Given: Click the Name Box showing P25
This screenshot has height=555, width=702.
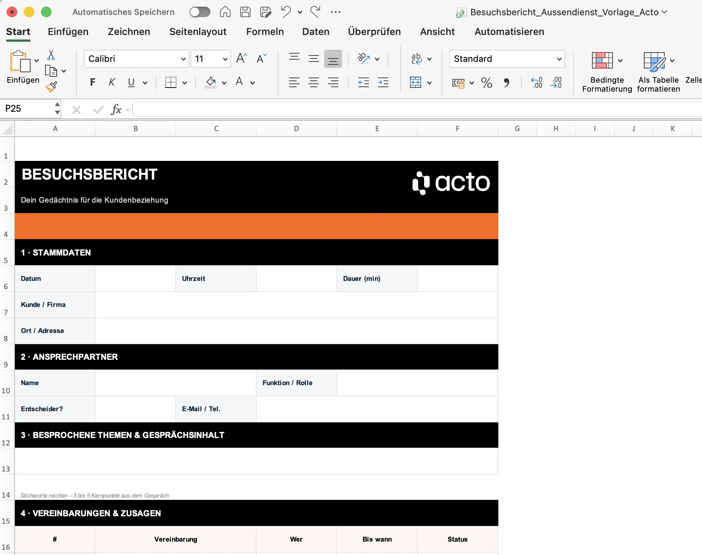Looking at the screenshot, I should click(26, 108).
